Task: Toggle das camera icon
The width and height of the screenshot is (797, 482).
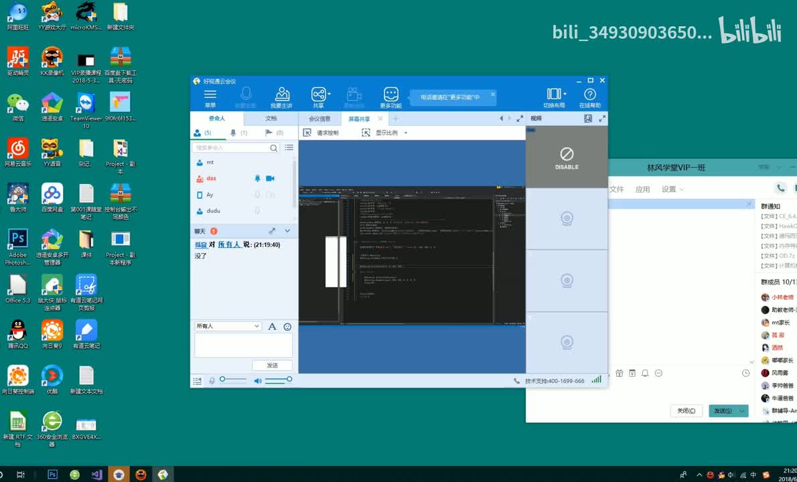Action: click(x=270, y=178)
